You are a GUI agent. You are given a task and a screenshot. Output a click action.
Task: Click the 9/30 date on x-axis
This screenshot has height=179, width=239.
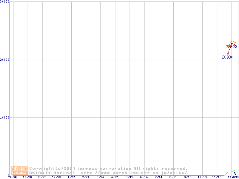(13, 177)
